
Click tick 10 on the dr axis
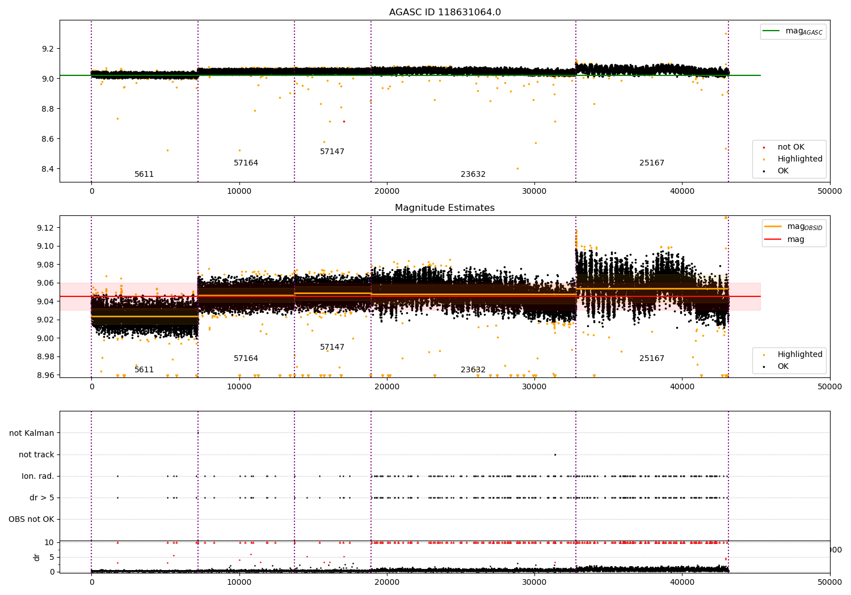pos(49,542)
